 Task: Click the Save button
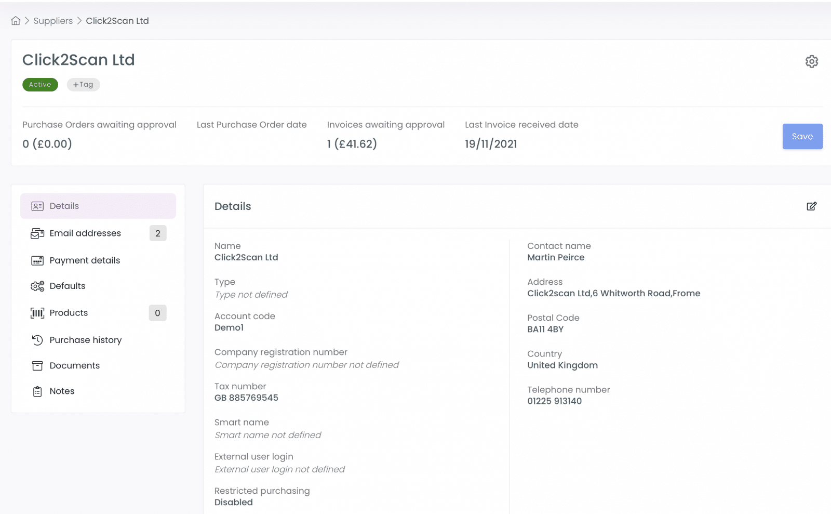[x=802, y=136]
